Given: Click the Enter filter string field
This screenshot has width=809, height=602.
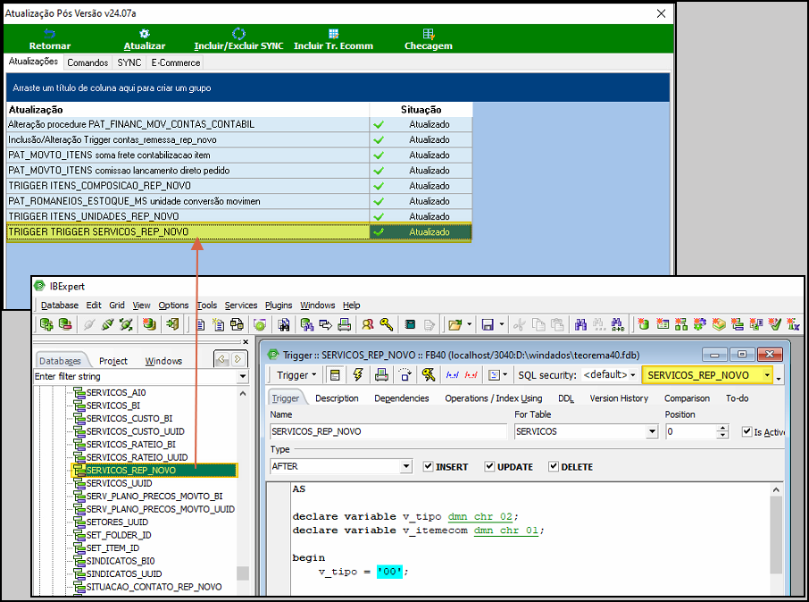Looking at the screenshot, I should pos(136,376).
